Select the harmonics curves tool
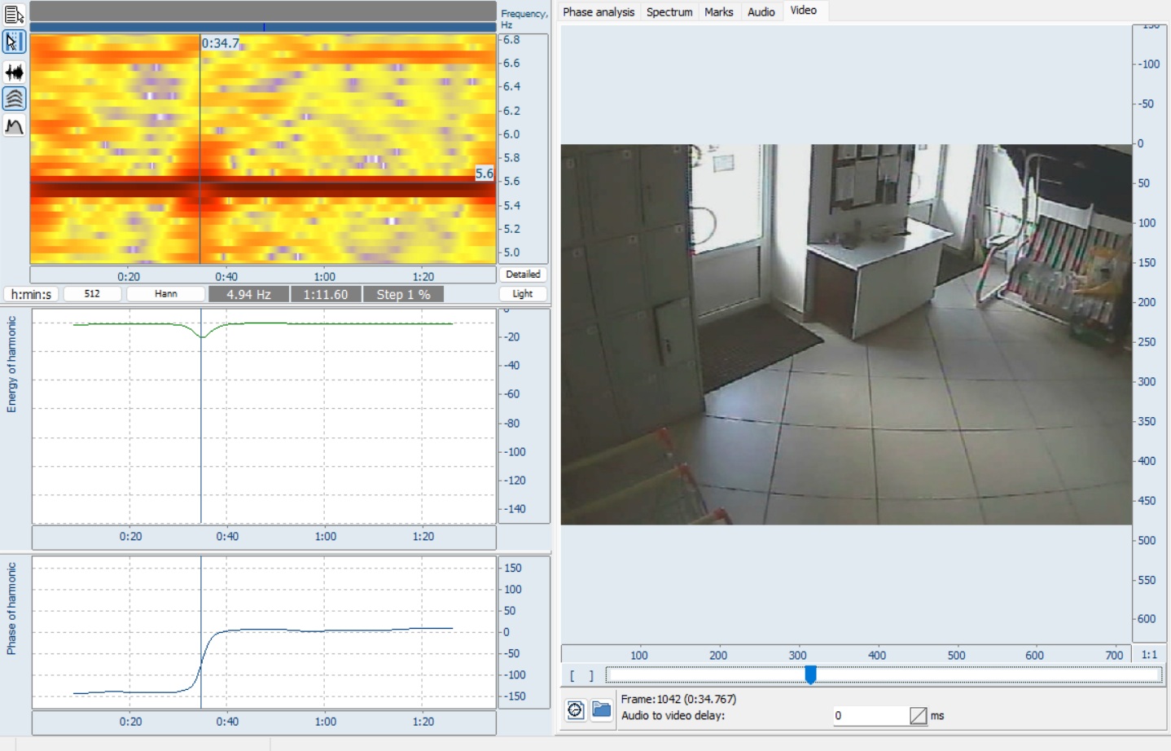The height and width of the screenshot is (751, 1171). (12, 99)
